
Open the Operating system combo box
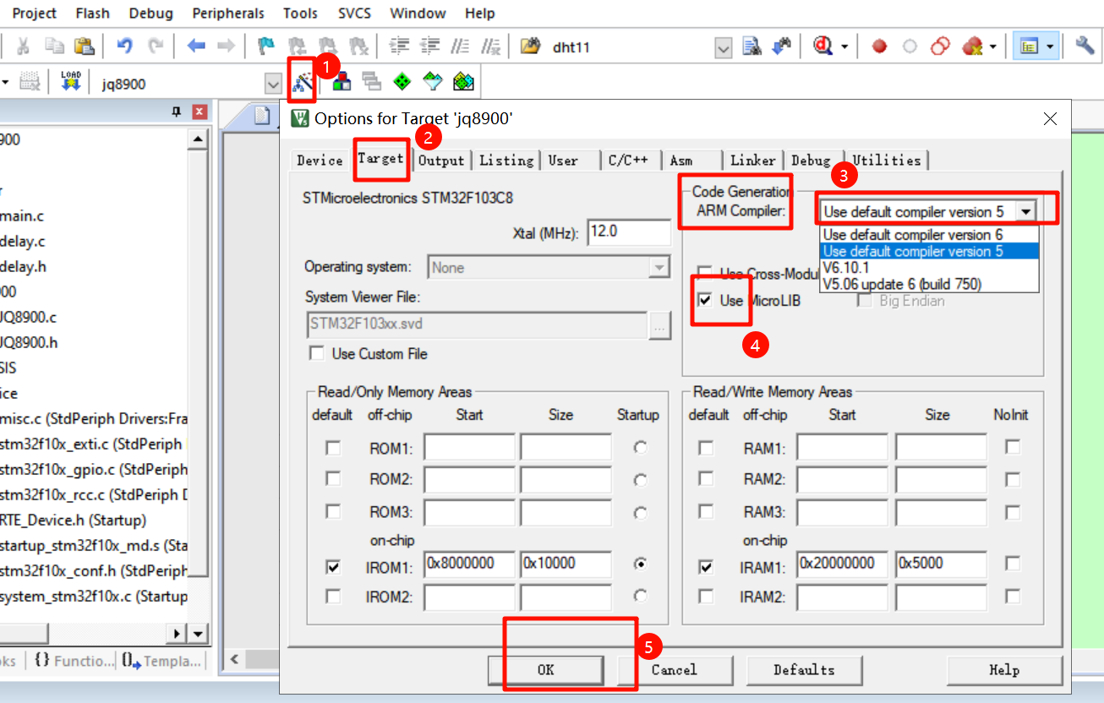point(549,268)
